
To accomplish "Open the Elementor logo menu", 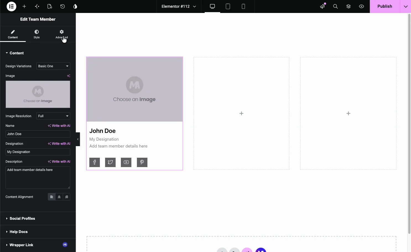I will coord(11,6).
